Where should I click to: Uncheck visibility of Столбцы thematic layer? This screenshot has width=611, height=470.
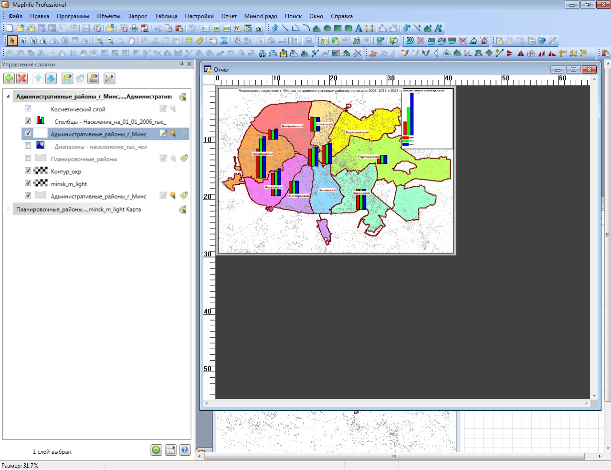tap(28, 121)
